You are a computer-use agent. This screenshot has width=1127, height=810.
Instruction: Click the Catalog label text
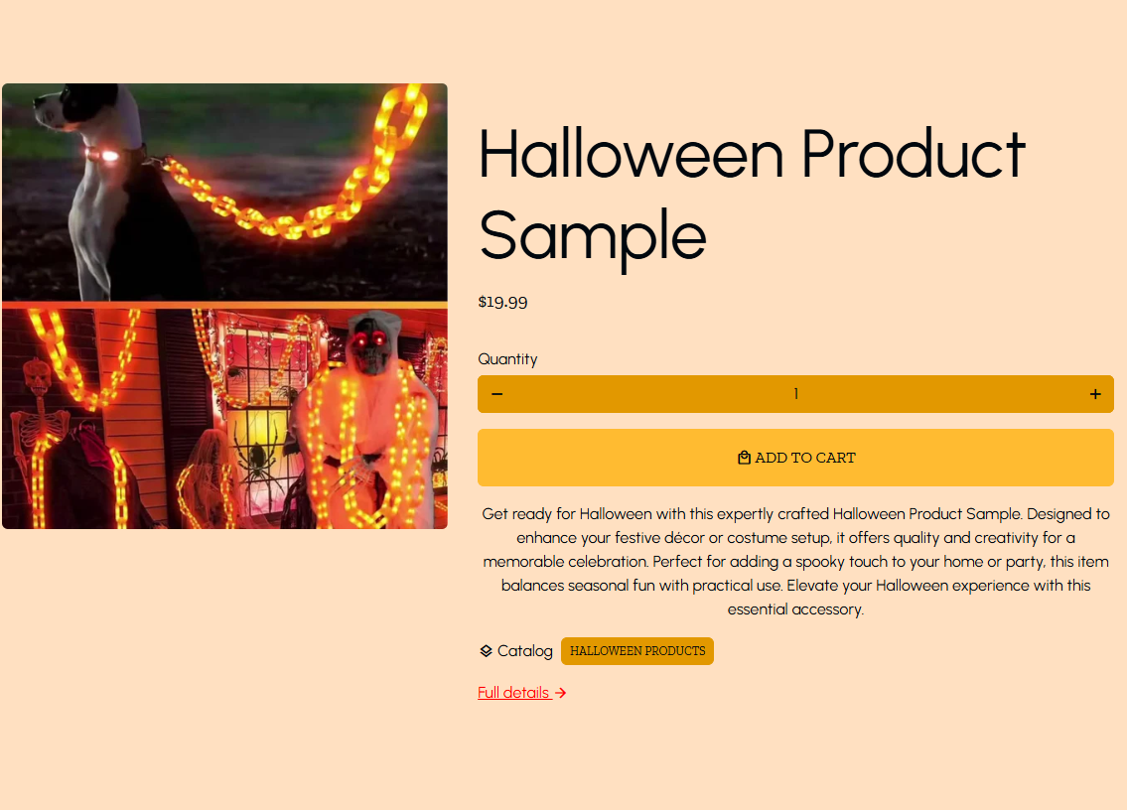coord(525,651)
